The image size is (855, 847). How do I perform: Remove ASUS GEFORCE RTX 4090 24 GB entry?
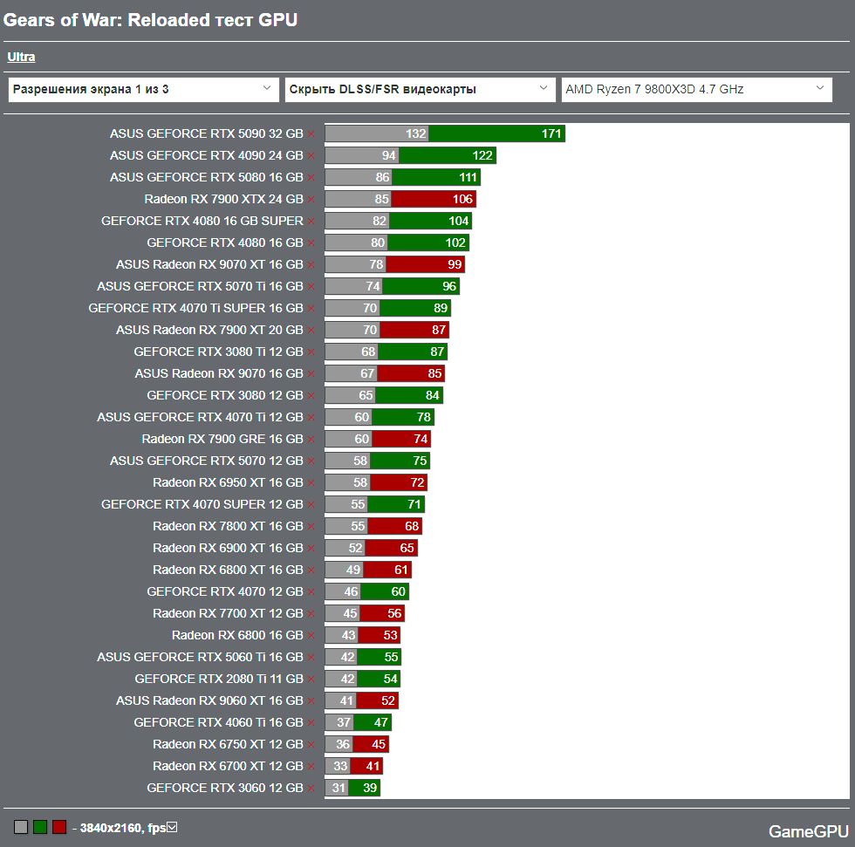tap(311, 156)
